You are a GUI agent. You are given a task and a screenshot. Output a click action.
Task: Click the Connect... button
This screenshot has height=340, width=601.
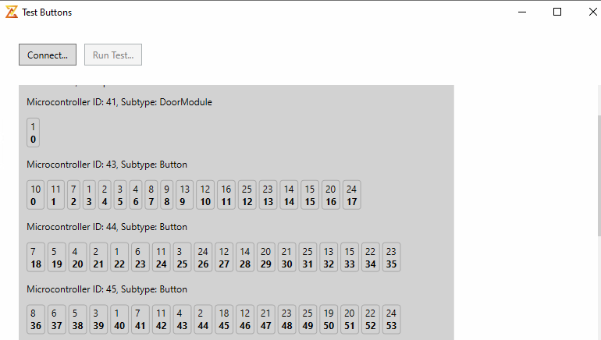tap(48, 55)
